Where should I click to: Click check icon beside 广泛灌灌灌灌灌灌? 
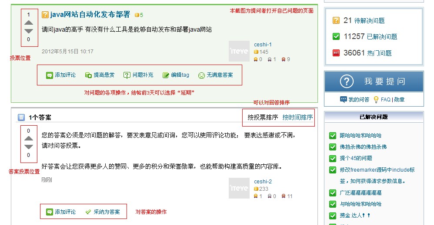(x=333, y=192)
